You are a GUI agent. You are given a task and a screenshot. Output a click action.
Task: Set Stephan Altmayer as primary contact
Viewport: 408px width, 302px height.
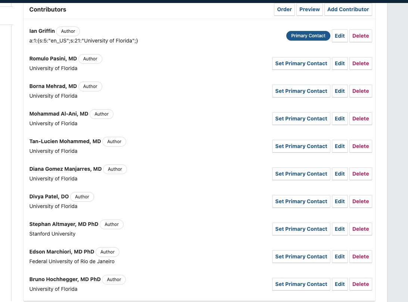pos(301,229)
